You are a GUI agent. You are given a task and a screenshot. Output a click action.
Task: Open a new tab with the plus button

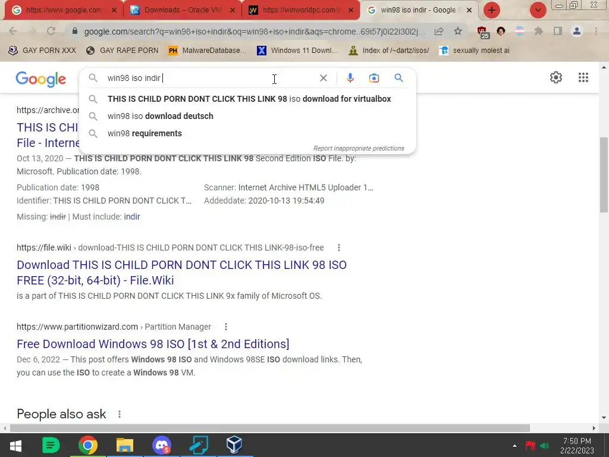(492, 10)
